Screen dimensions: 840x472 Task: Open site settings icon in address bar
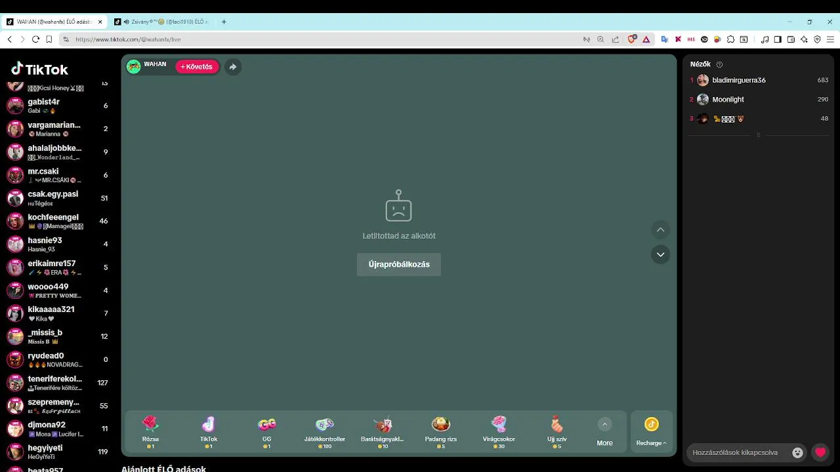[x=66, y=39]
